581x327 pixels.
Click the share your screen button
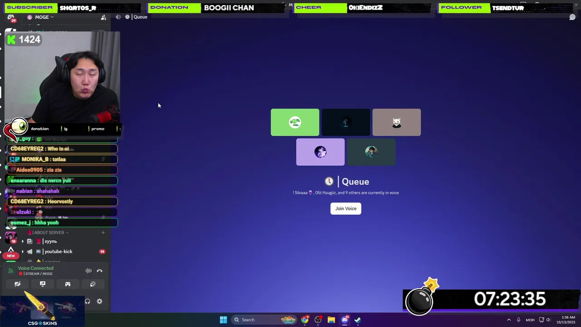tap(43, 284)
